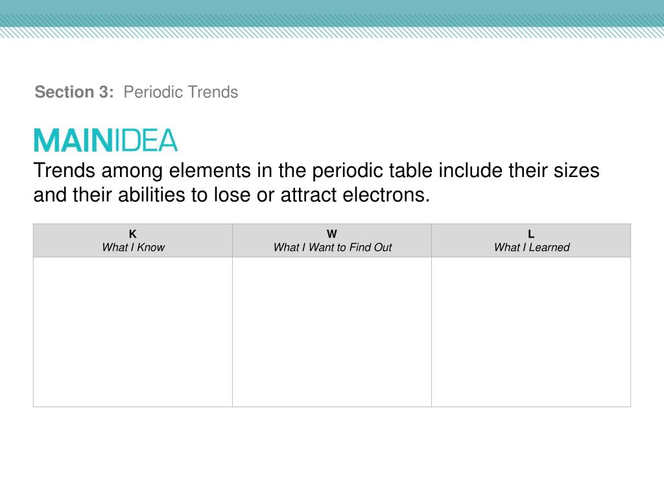
Task: Click the MAINIDEA teal logo
Action: pyautogui.click(x=106, y=141)
